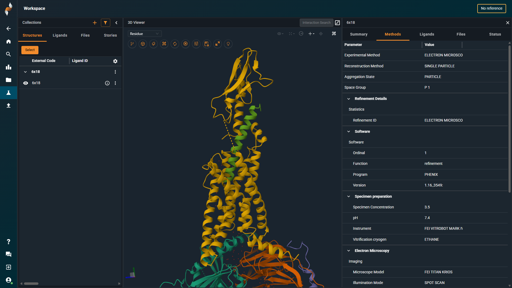512x288 pixels.
Task: Click the orange pencil-ruler design icon
Action: 164,44
